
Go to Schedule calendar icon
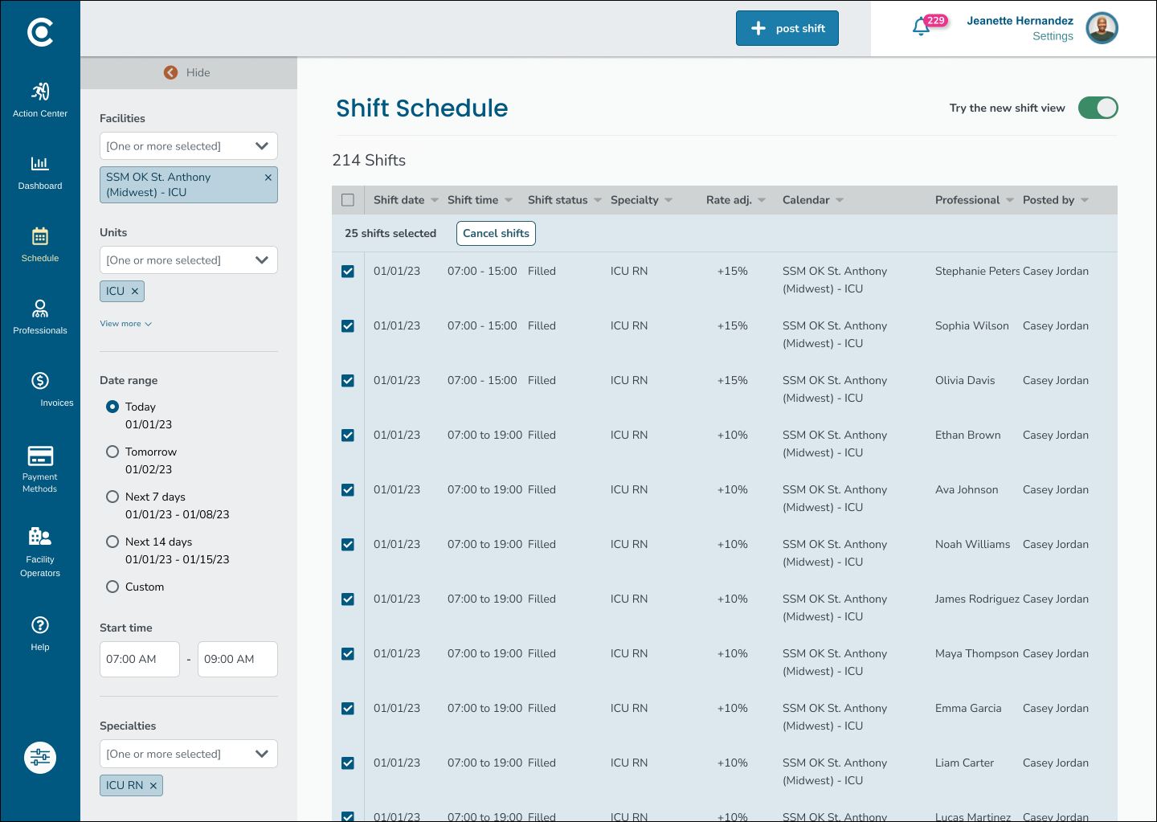click(x=40, y=236)
